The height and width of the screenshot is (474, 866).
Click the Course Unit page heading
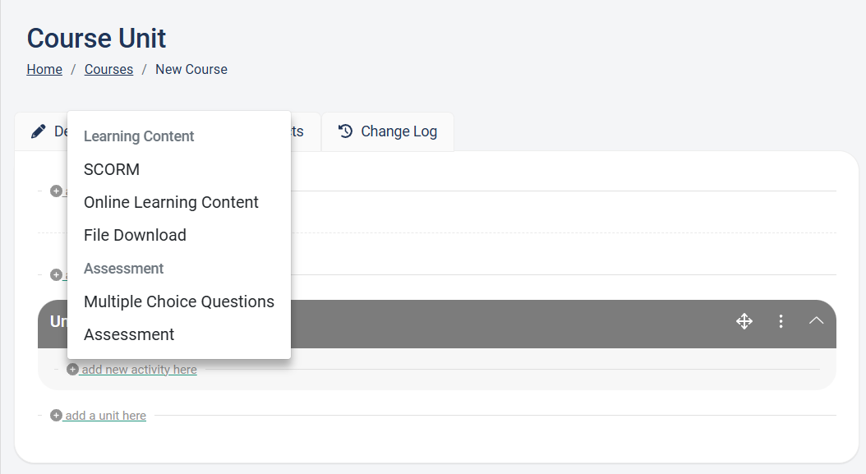tap(97, 38)
